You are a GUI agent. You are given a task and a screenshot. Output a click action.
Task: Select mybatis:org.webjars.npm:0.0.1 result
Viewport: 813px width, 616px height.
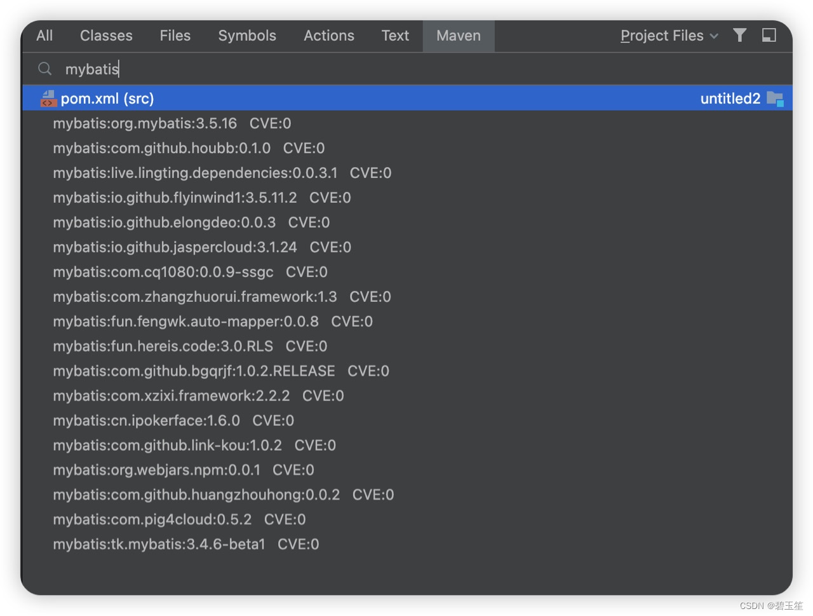(x=407, y=470)
